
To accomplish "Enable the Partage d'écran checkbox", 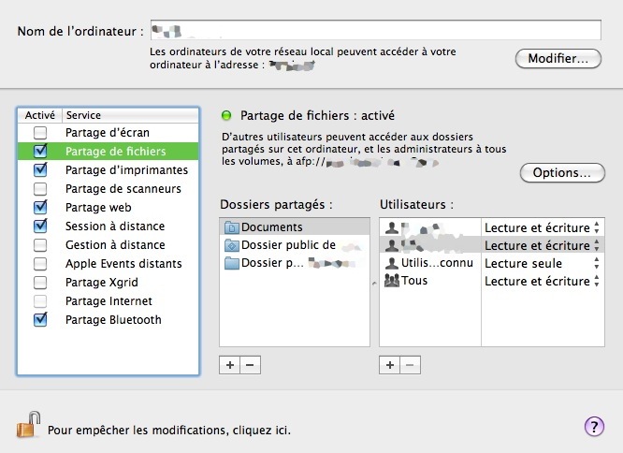I will [40, 133].
